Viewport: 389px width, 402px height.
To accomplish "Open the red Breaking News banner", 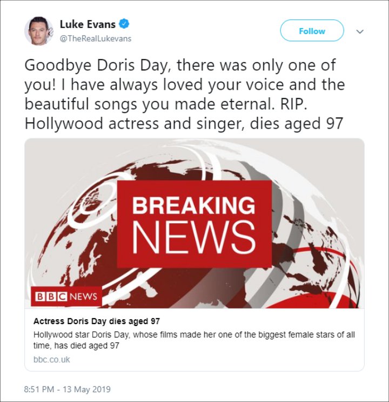I will (194, 224).
